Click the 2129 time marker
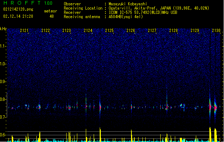This screenshot has height=142, width=224. [195, 31]
